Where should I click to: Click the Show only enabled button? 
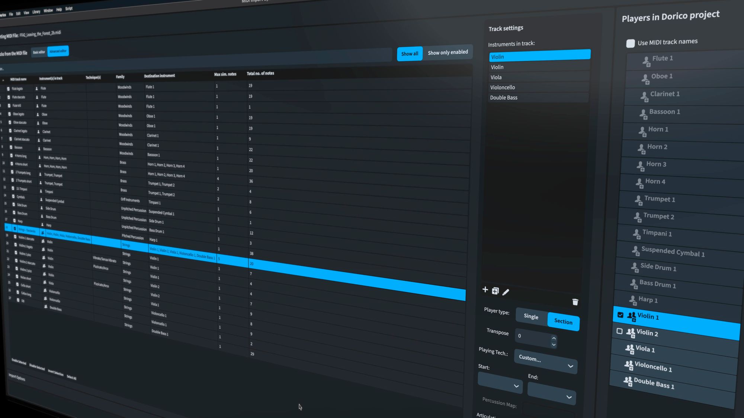click(448, 52)
